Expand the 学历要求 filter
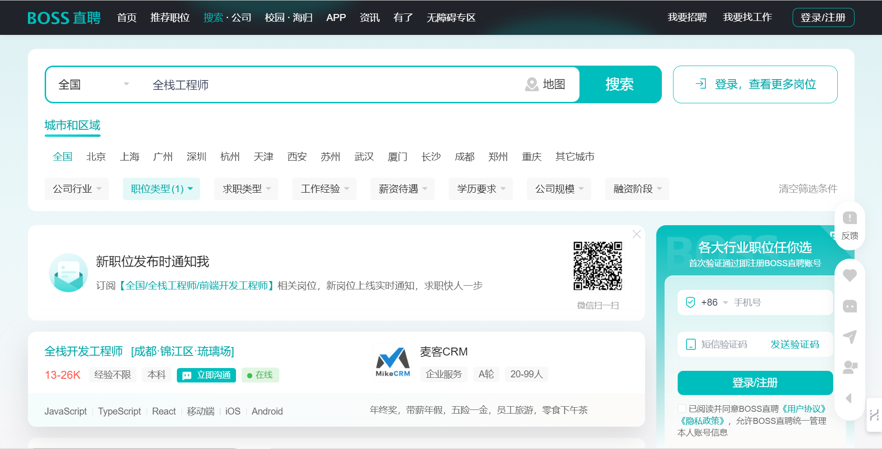This screenshot has width=882, height=449. point(481,189)
